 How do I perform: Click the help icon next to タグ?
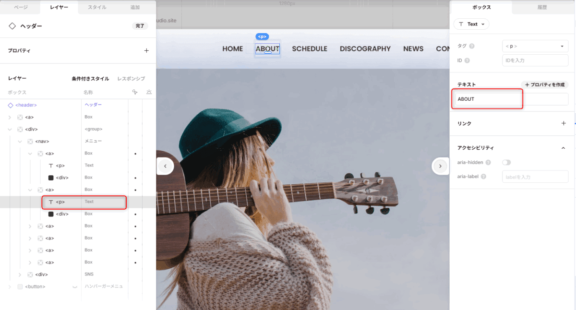(472, 46)
